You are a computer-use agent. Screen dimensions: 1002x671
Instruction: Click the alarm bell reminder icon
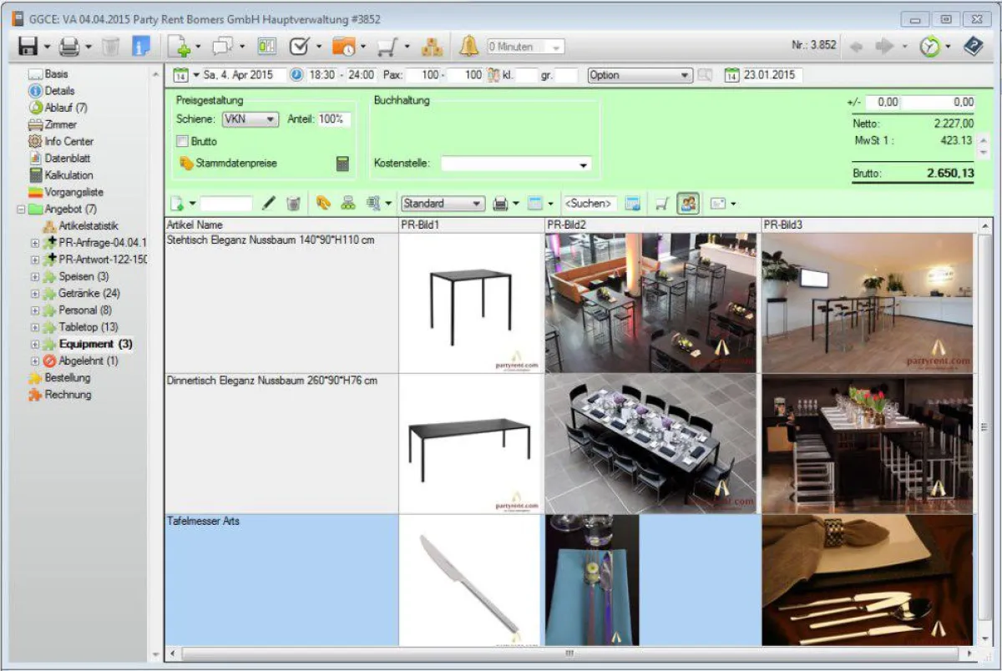469,47
